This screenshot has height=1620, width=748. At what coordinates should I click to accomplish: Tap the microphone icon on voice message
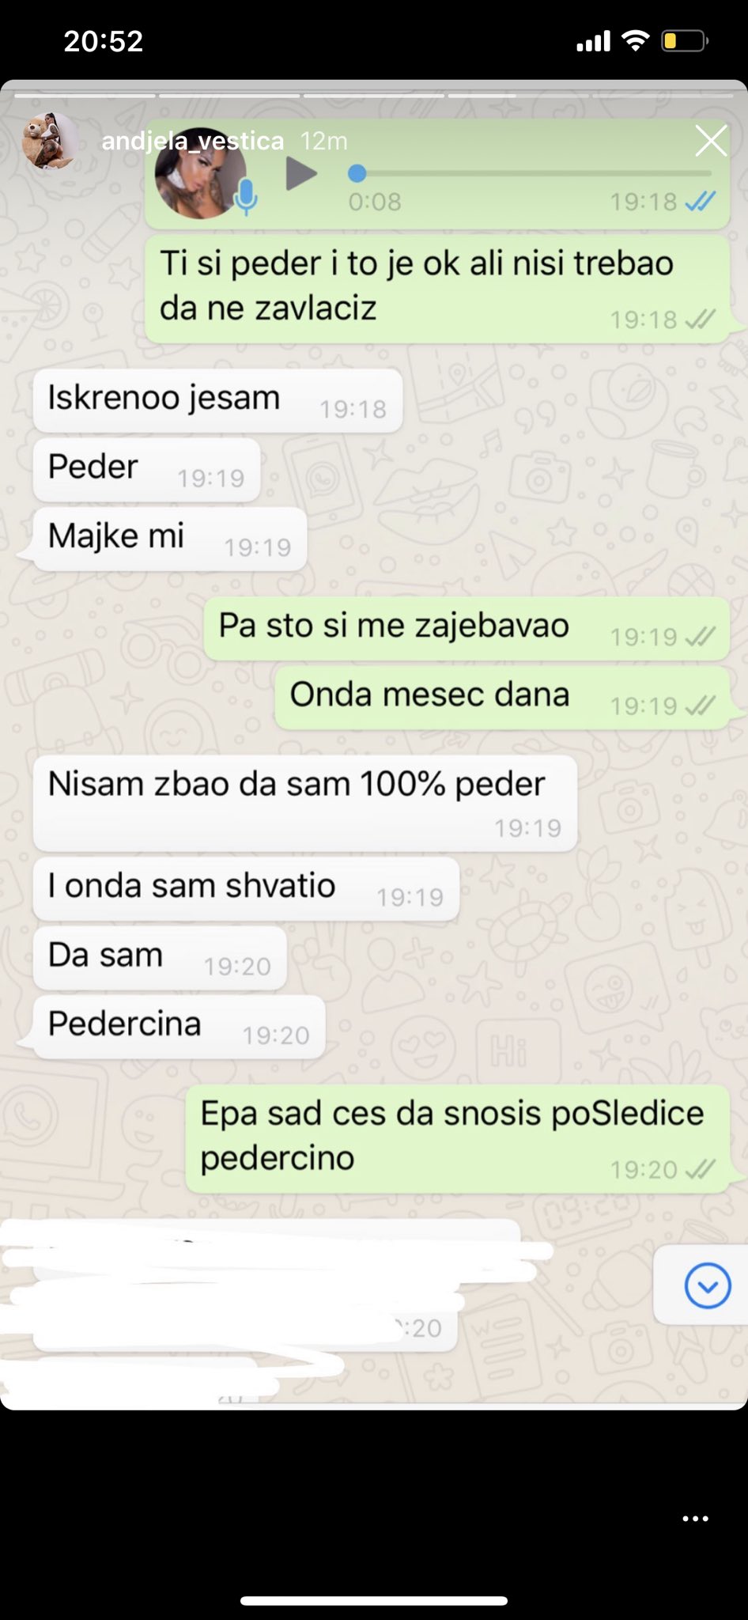247,197
